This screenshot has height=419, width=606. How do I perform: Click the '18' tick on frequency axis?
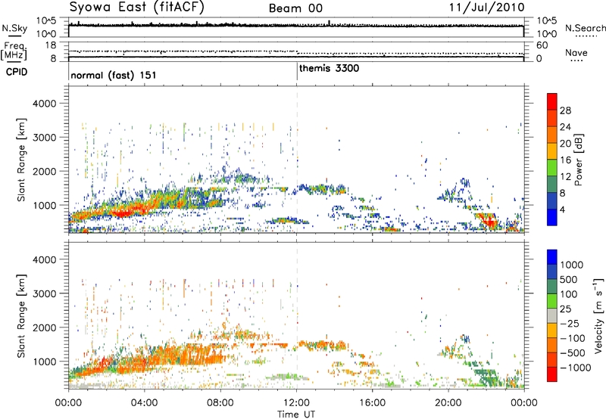[51, 45]
